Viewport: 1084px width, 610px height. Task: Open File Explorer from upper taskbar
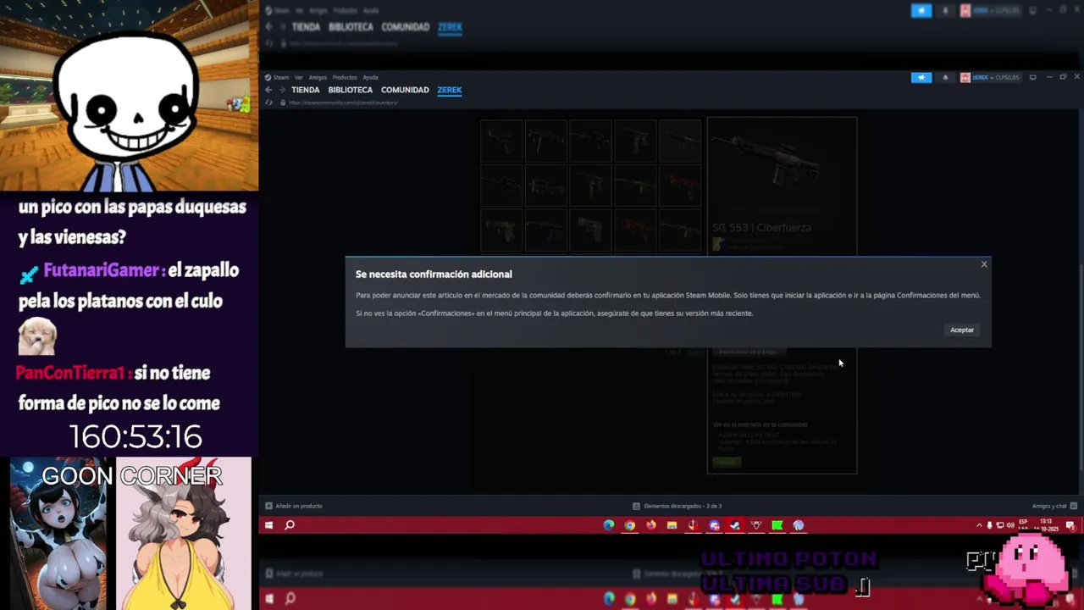click(672, 525)
